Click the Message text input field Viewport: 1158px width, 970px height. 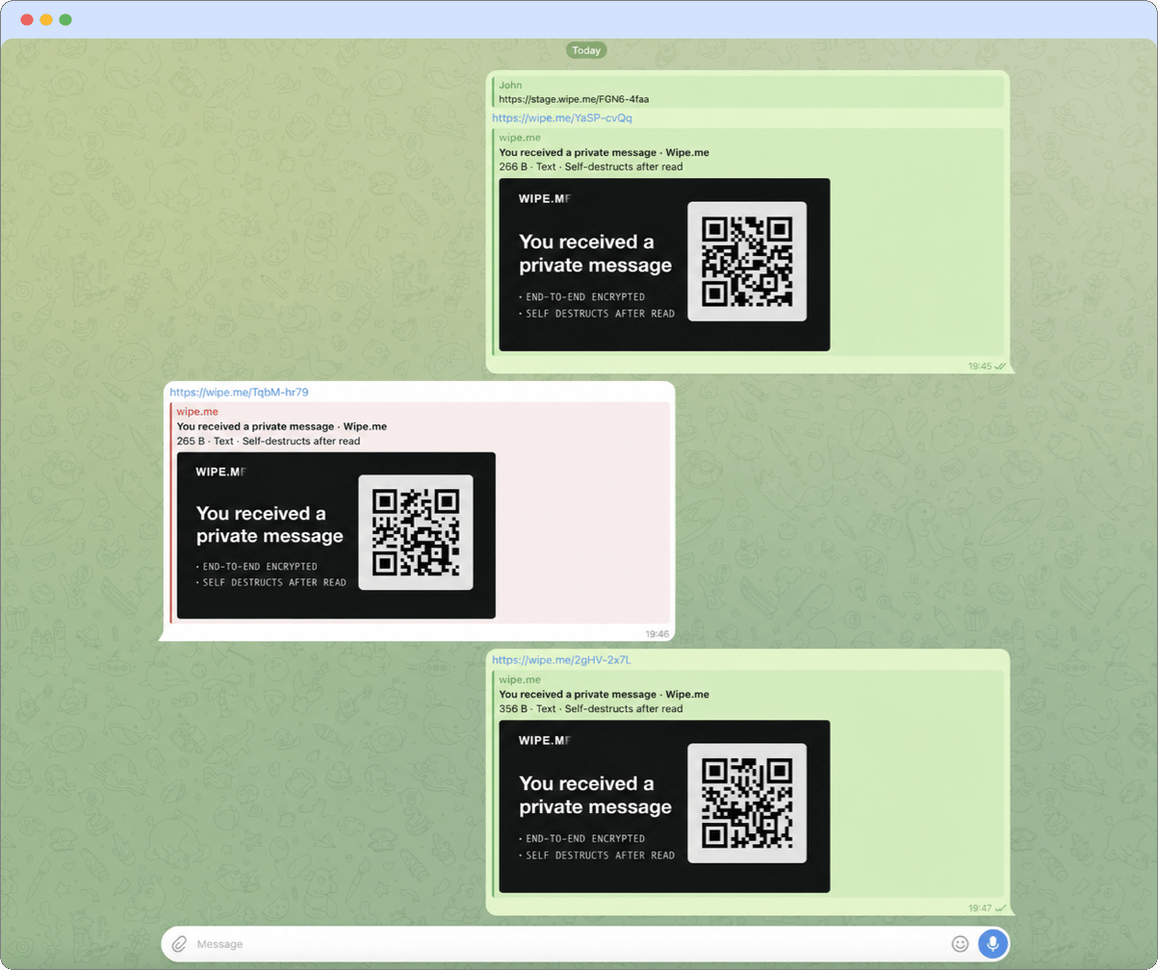pyautogui.click(x=568, y=944)
